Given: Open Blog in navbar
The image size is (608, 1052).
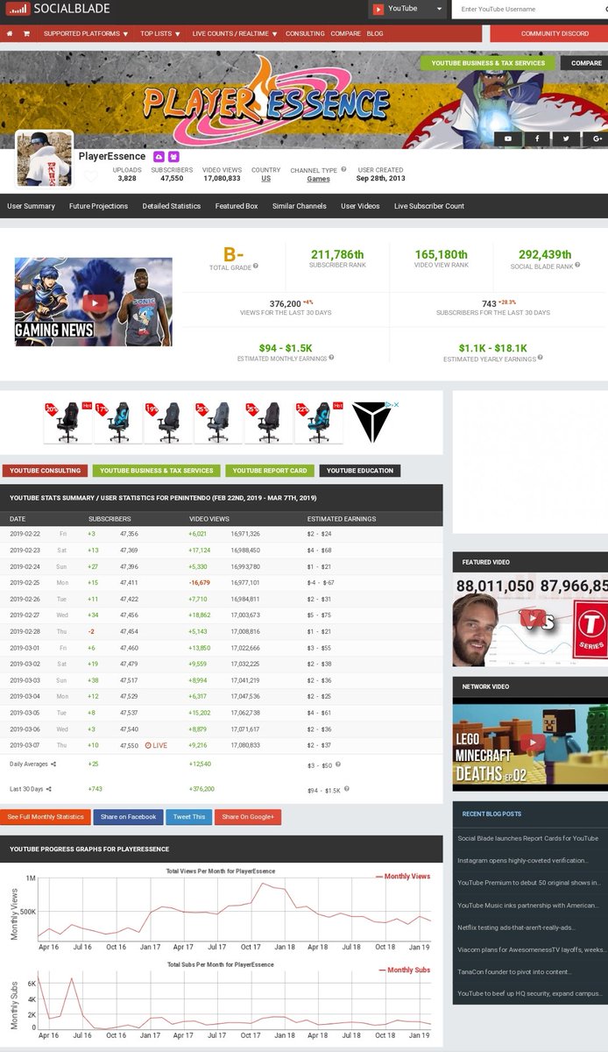Looking at the screenshot, I should 375,33.
